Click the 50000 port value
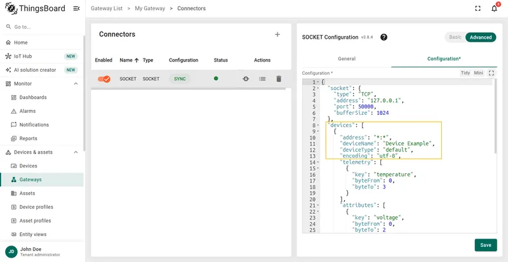Image resolution: width=508 pixels, height=262 pixels. pos(366,107)
